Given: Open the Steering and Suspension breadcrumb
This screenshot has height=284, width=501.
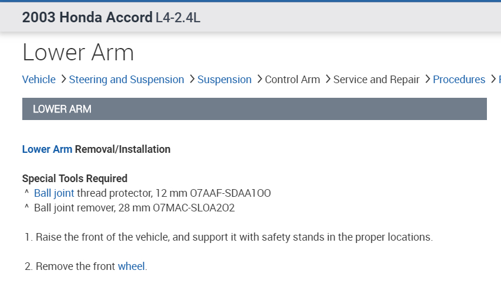Looking at the screenshot, I should (x=126, y=80).
